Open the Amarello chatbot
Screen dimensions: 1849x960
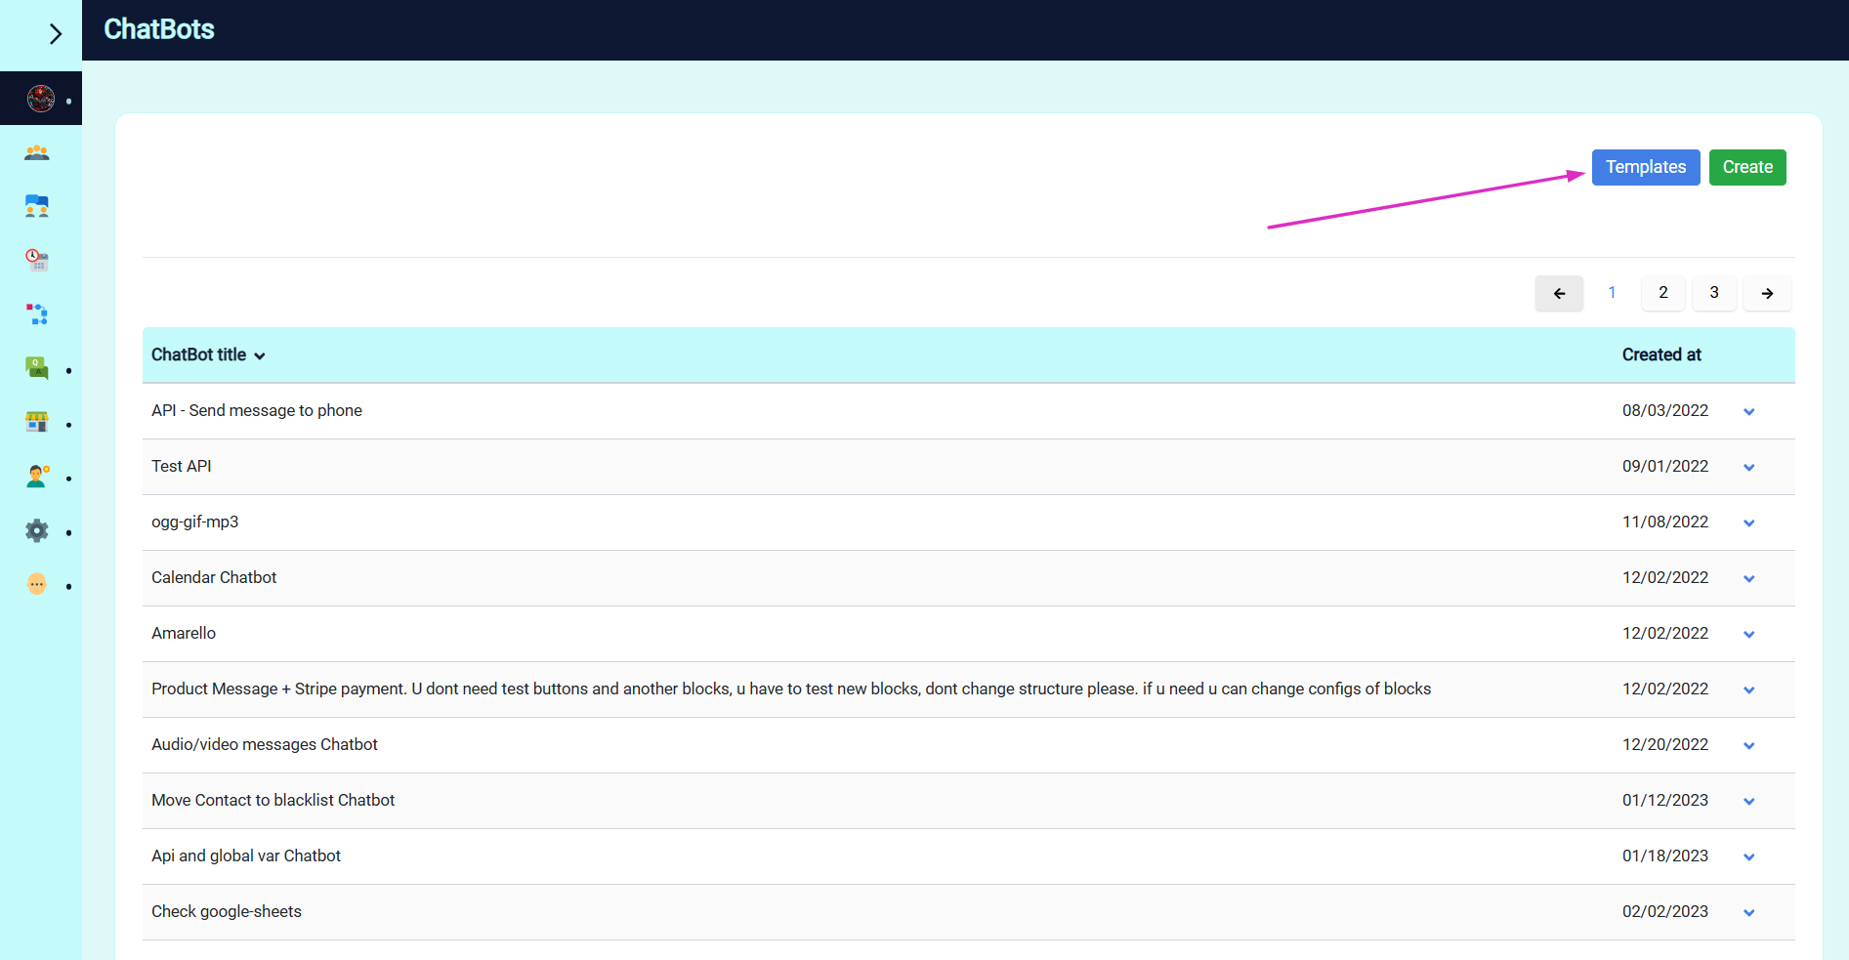coord(184,634)
